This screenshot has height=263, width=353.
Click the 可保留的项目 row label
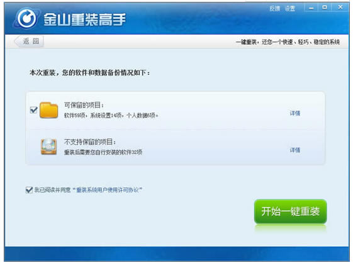(x=84, y=105)
